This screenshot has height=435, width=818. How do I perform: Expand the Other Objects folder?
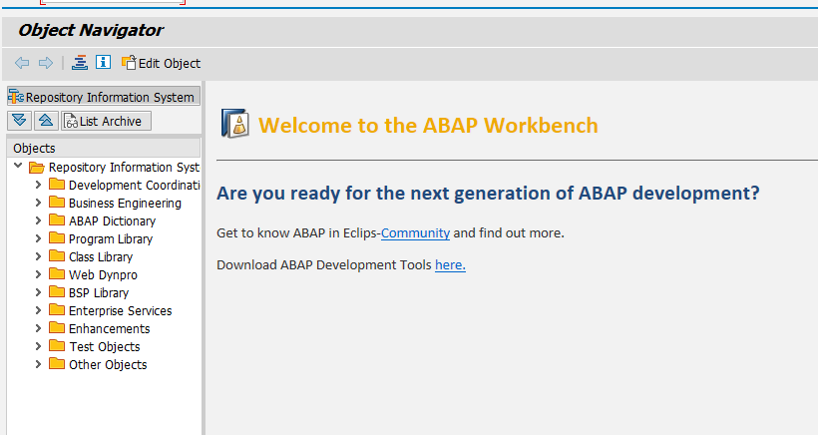pos(38,364)
